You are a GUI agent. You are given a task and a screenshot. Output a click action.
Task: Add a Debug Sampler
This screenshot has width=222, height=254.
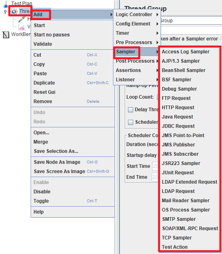click(190, 89)
